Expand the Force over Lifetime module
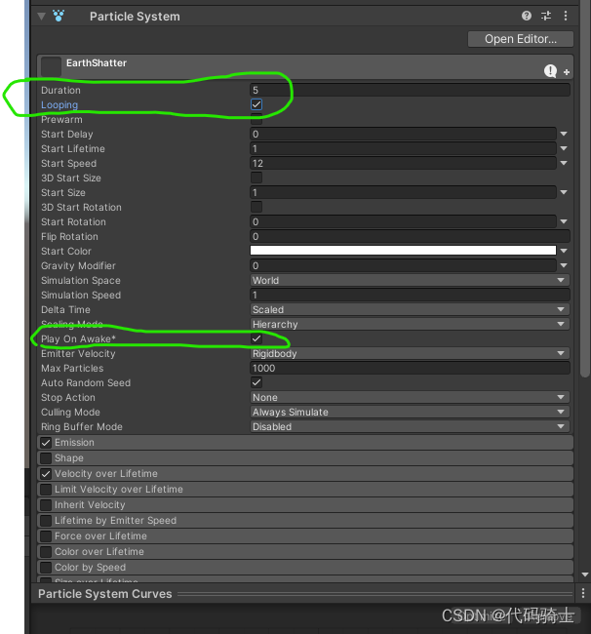The width and height of the screenshot is (591, 634). pos(305,536)
